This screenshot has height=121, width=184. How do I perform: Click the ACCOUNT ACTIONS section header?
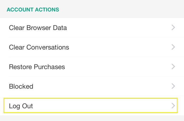tap(33, 10)
